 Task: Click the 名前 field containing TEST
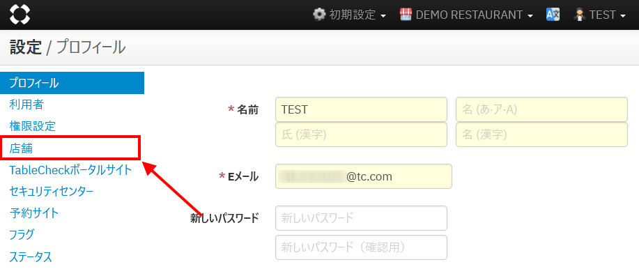pyautogui.click(x=362, y=109)
